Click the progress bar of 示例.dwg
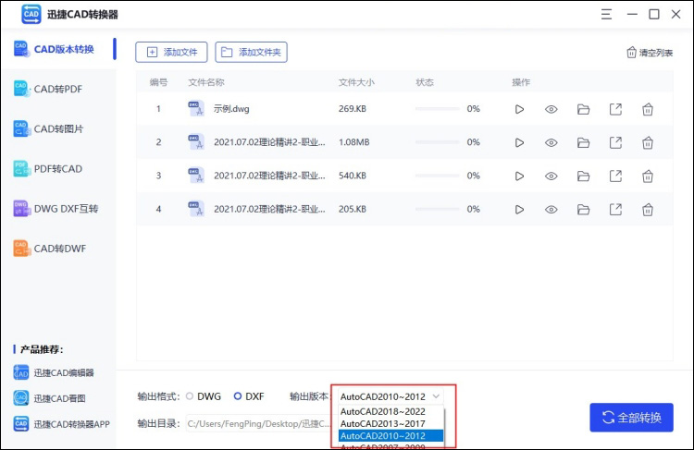Image resolution: width=694 pixels, height=450 pixels. pyautogui.click(x=438, y=109)
